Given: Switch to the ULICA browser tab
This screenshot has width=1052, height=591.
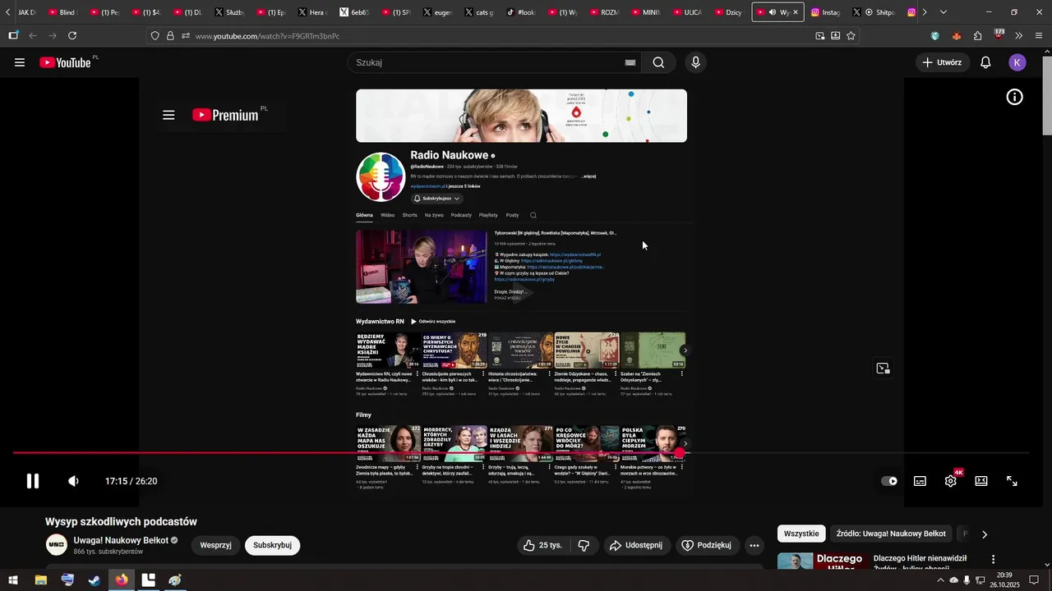Looking at the screenshot, I should 687,12.
